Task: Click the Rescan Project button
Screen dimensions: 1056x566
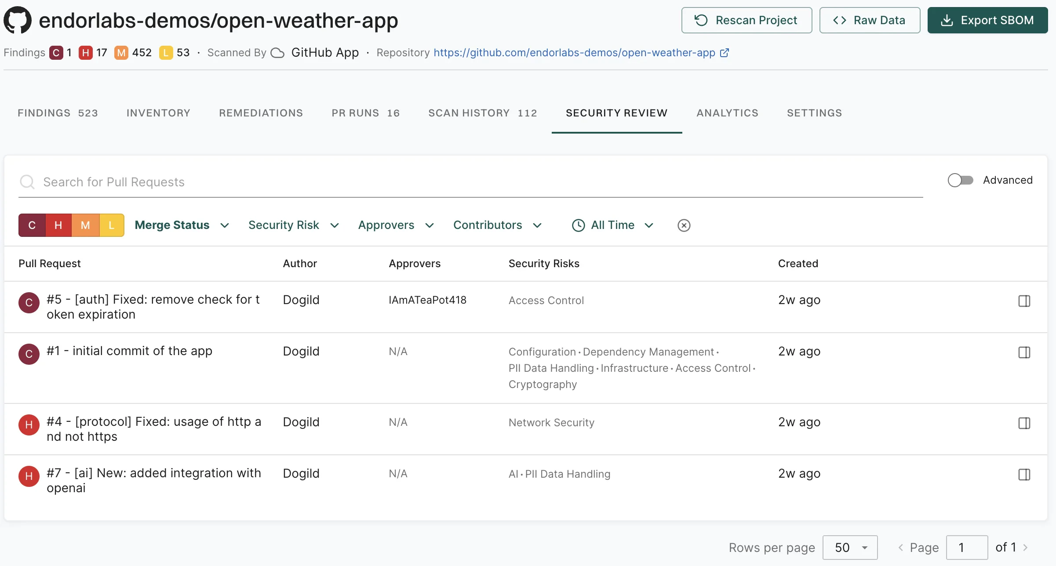Action: [x=746, y=20]
